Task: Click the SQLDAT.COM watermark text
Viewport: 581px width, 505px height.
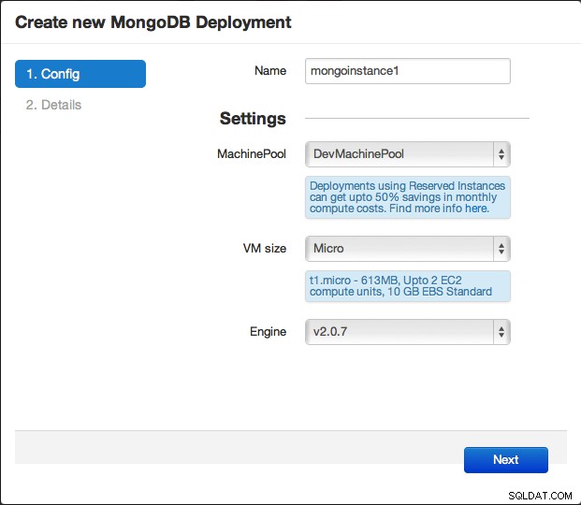Action: (540, 496)
